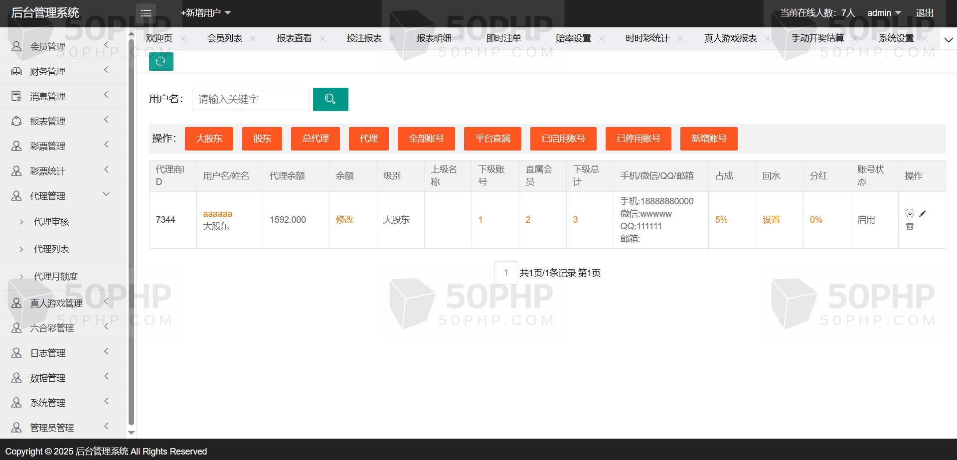957x460 pixels.
Task: Open the admin account dropdown
Action: (884, 13)
